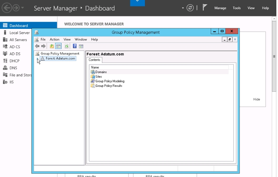278x177 pixels.
Task: Minimize the inner MDI child window
Action: click(x=225, y=39)
